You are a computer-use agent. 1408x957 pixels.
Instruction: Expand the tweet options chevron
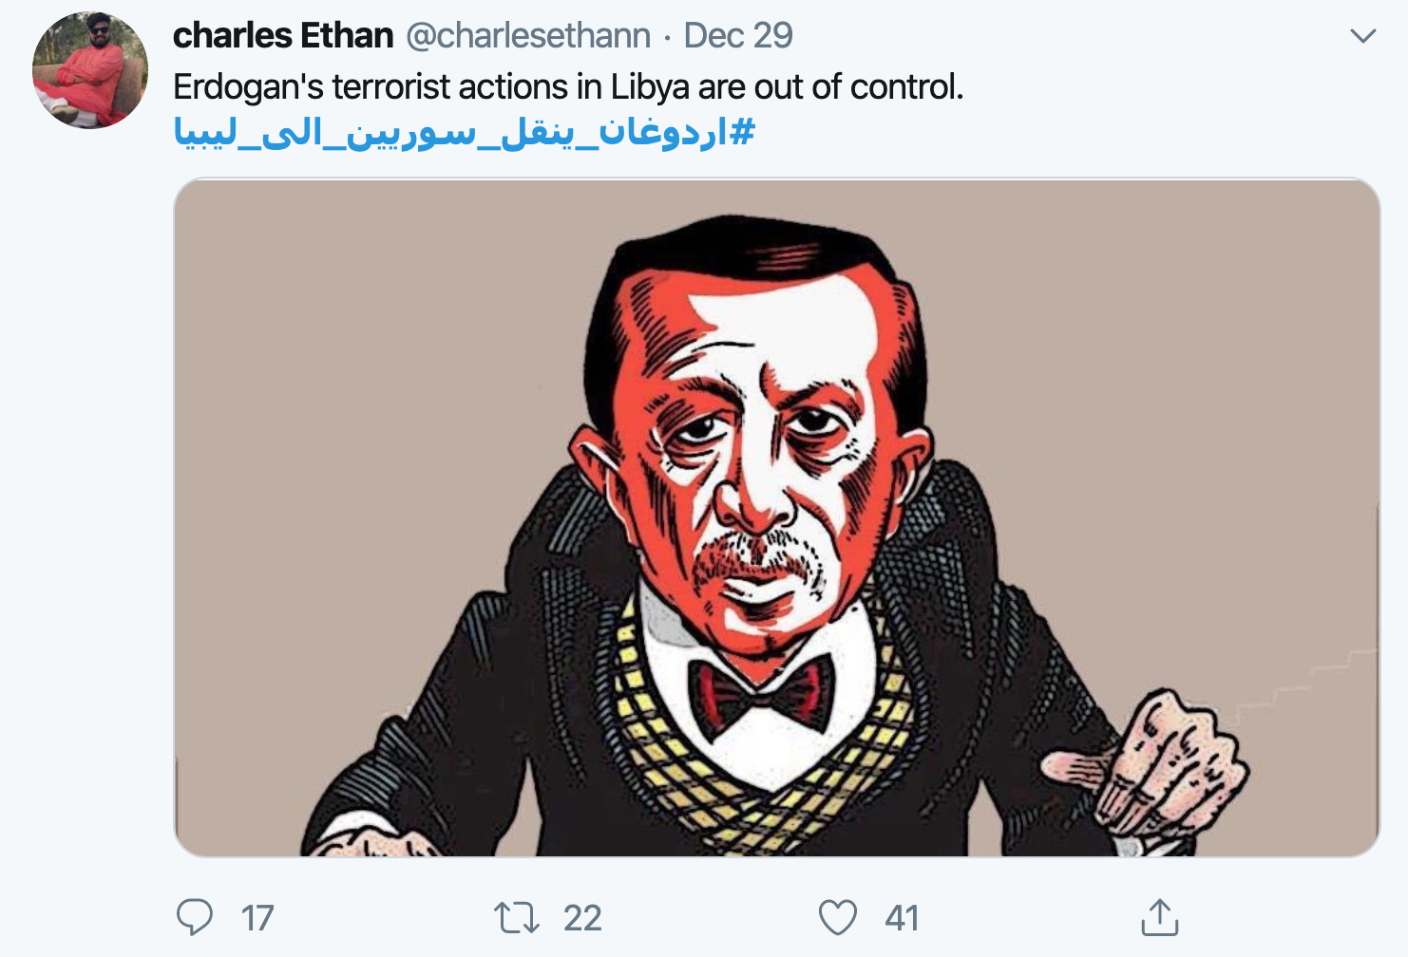[1362, 36]
